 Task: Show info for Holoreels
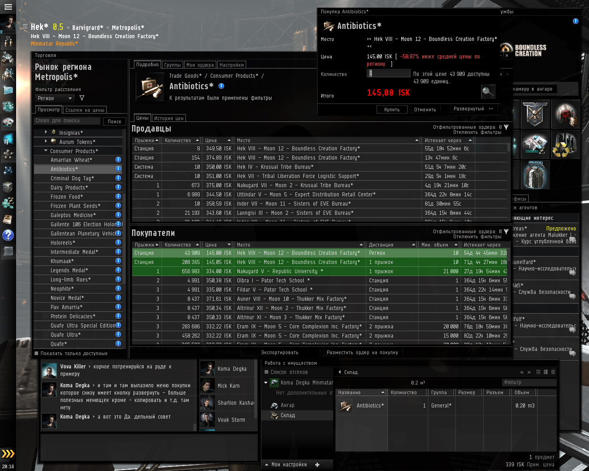[x=118, y=242]
